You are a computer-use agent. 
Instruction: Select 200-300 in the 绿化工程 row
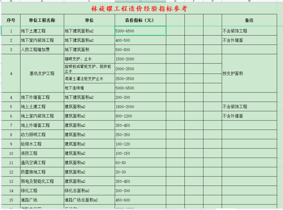click(140, 191)
